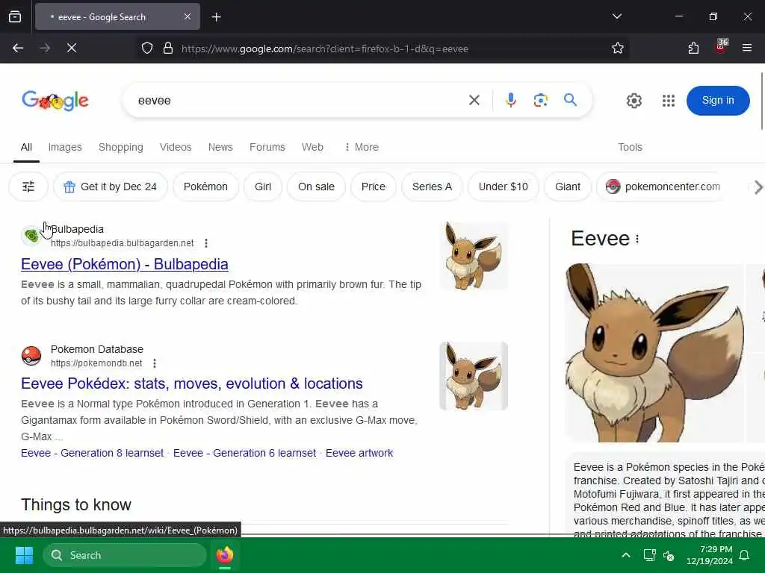Click the large Eevee panel image

654,353
